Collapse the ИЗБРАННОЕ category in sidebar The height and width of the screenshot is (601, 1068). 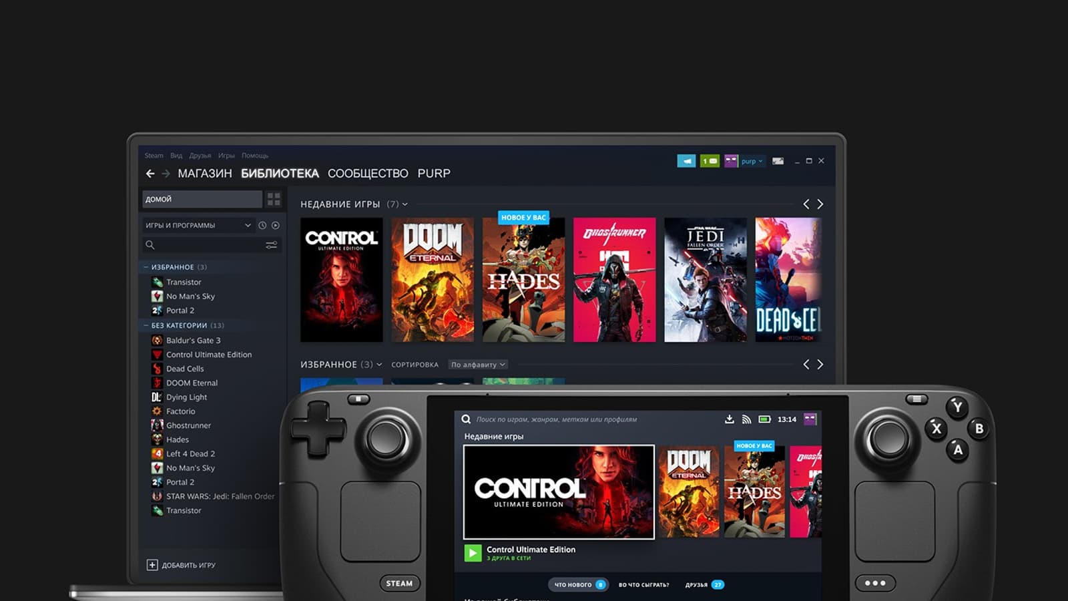146,267
